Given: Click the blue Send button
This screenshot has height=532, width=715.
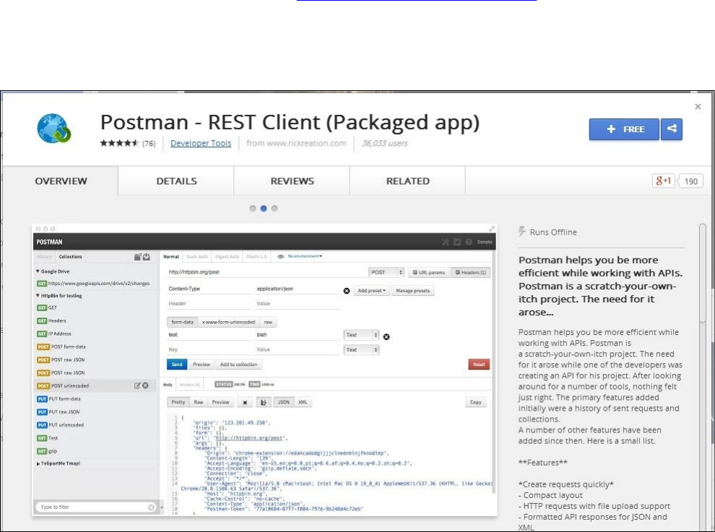Looking at the screenshot, I should point(177,365).
